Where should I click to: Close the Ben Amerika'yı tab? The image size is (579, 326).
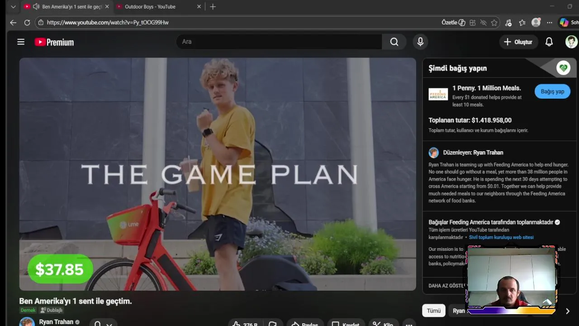coord(107,7)
